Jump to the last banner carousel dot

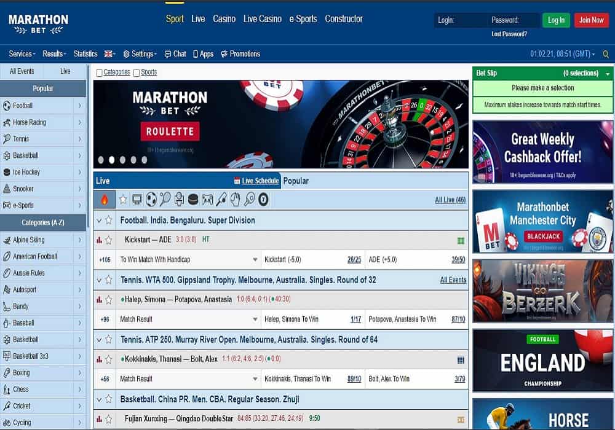coord(145,160)
